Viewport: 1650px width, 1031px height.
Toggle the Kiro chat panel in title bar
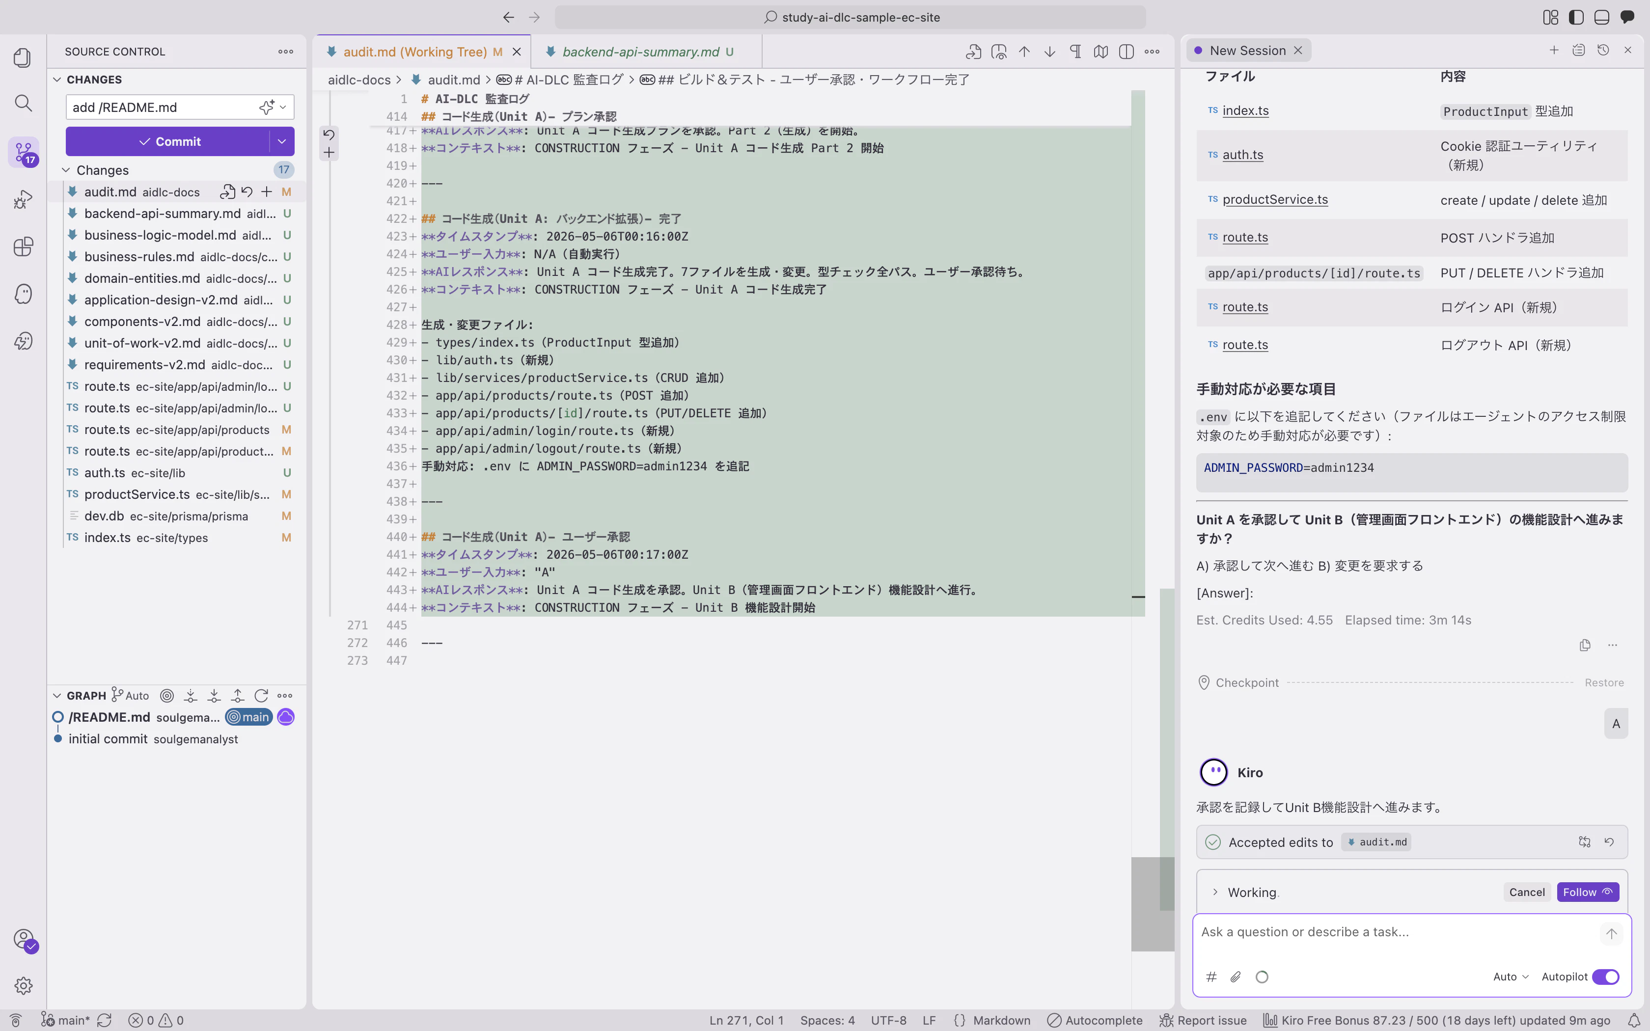click(x=1627, y=17)
